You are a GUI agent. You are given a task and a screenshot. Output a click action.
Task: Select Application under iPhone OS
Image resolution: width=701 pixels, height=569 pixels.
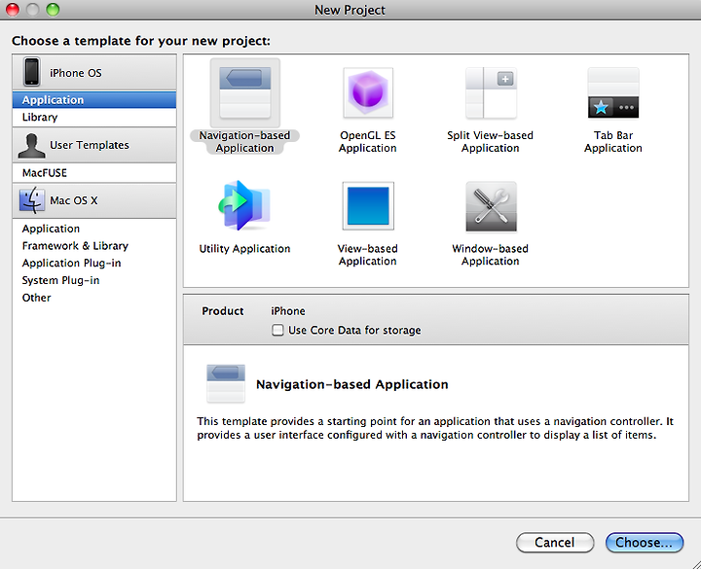[94, 99]
